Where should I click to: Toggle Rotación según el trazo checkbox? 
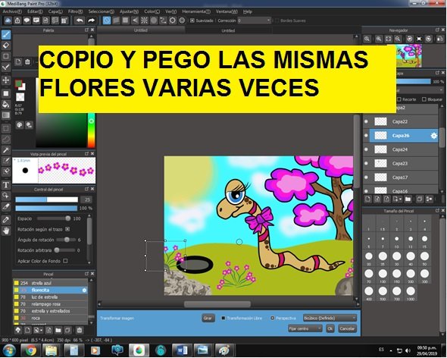click(x=67, y=229)
